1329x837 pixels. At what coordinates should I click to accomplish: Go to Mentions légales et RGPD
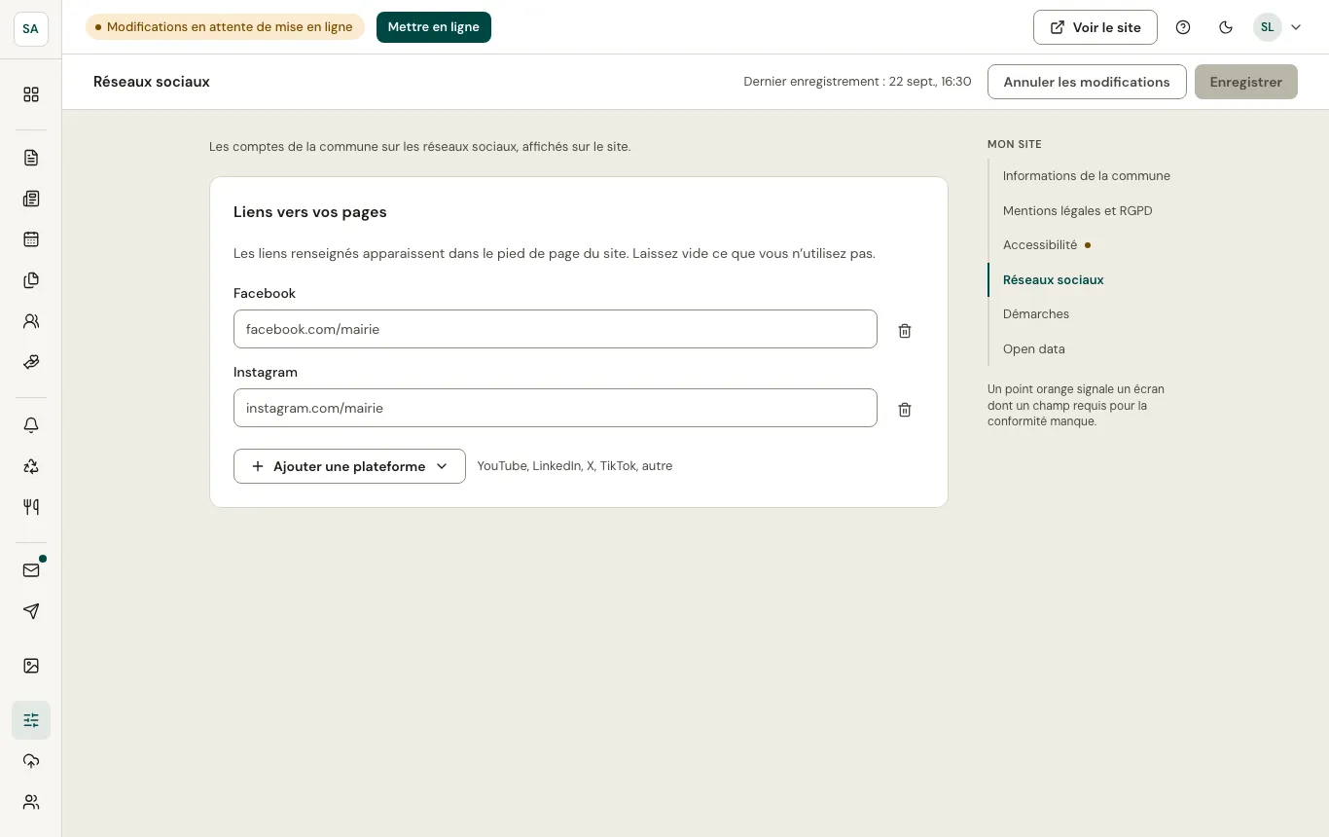[x=1077, y=211]
